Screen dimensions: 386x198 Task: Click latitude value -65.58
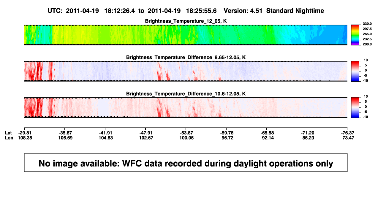(267, 133)
